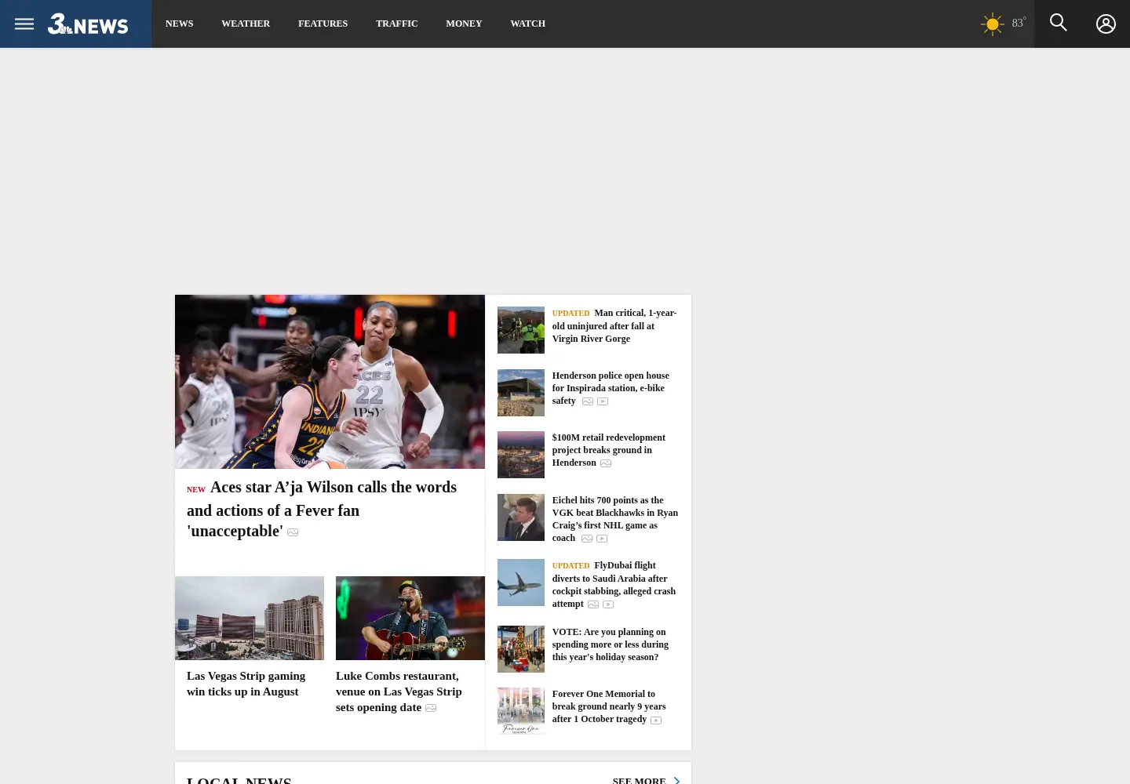The height and width of the screenshot is (784, 1130).
Task: Click the Henderson redevelopment aerial thumbnail
Action: (x=521, y=455)
